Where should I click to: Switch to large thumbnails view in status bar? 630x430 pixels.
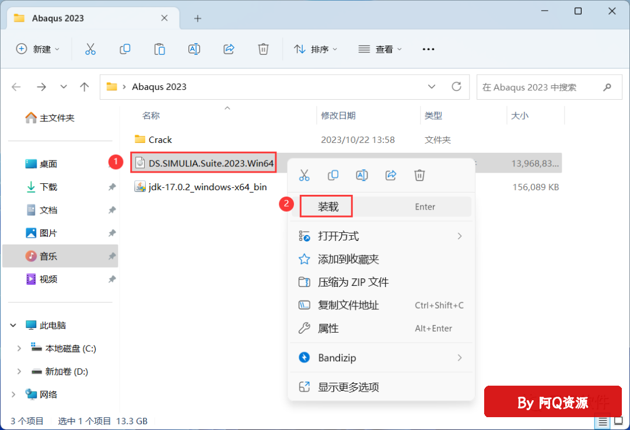[x=617, y=421]
